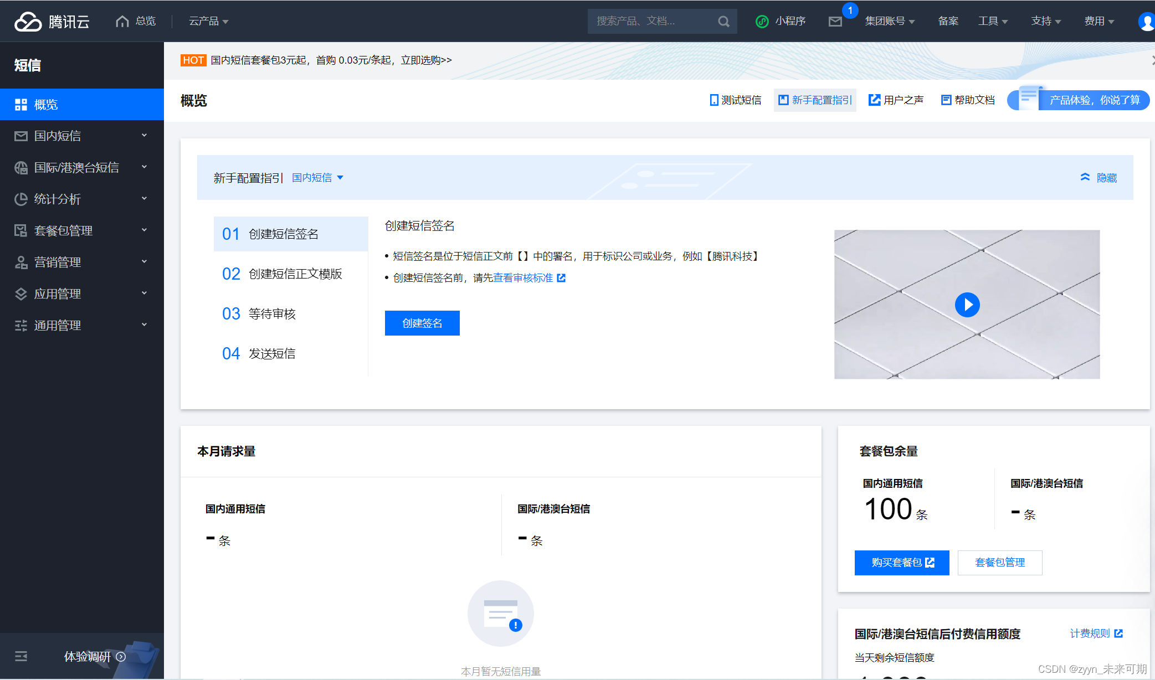Select step 01 创建短信签名
The image size is (1155, 680).
pos(291,234)
